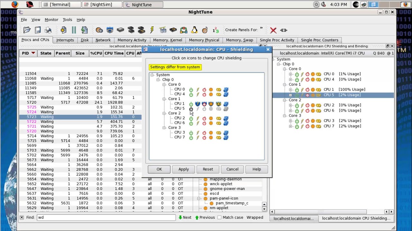
Task: Click the Previous search button
Action: [x=204, y=218]
